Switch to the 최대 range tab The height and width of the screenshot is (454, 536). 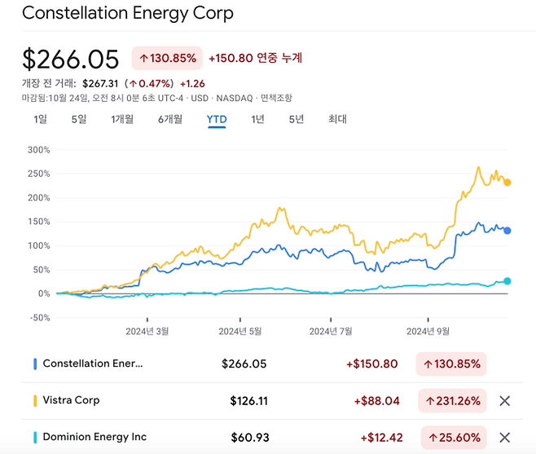[x=337, y=119]
